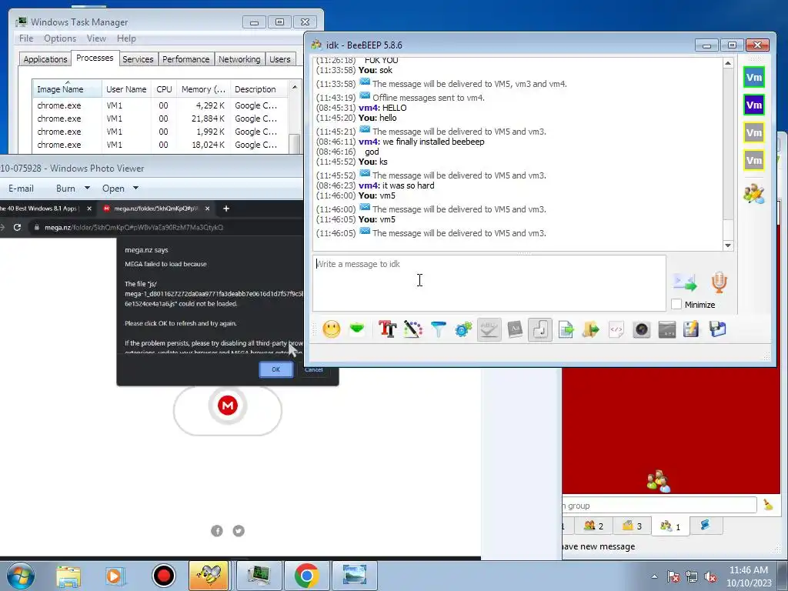Switch to the Users tab
Screen dimensions: 788x591
279,59
